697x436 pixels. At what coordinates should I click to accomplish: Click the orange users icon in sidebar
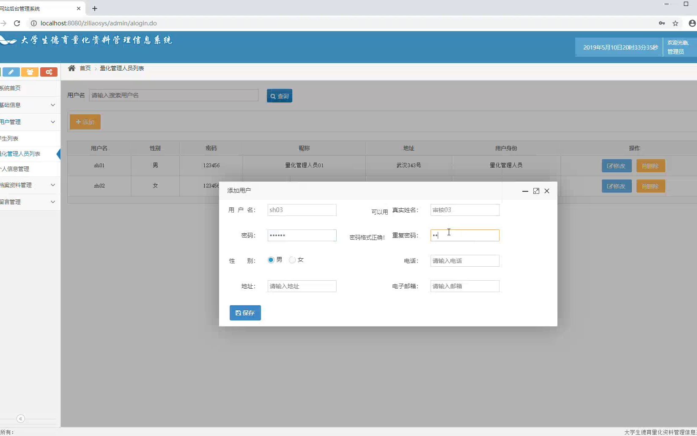click(x=30, y=72)
